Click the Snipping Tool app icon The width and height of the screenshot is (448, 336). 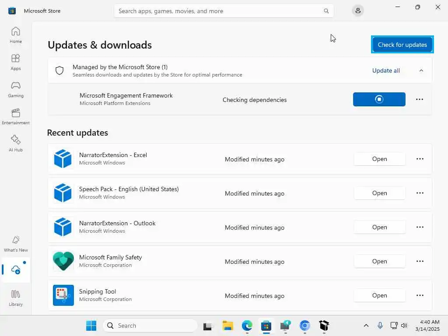pos(63,295)
